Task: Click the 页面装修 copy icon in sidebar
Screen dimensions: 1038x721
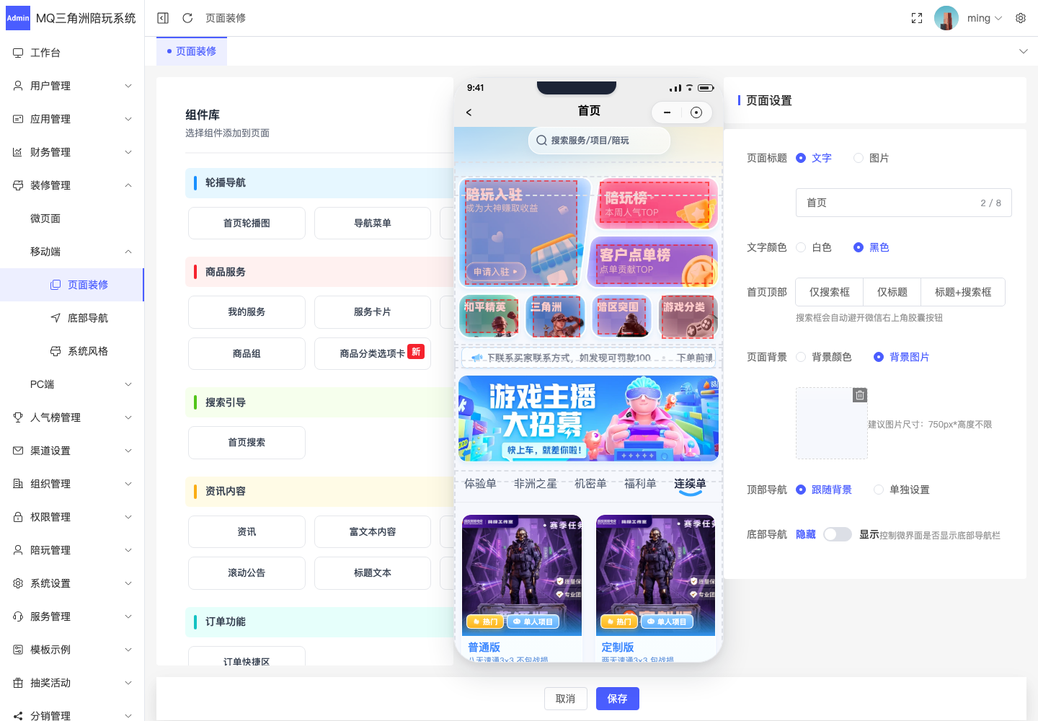Action: coord(56,285)
